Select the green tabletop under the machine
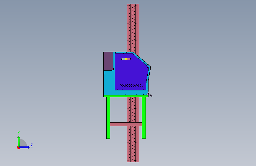The height and width of the screenshot is (166, 256). [126, 96]
